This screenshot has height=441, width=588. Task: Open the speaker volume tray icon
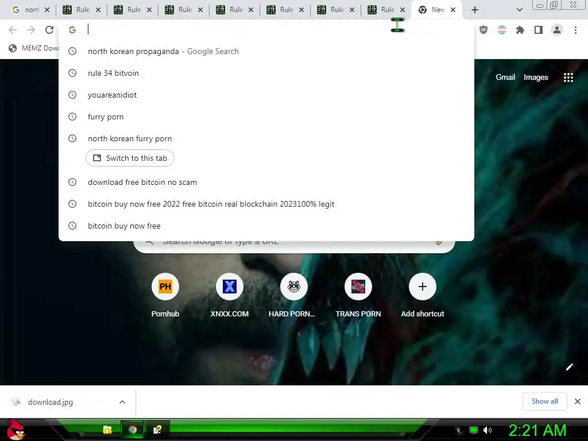[x=487, y=430]
